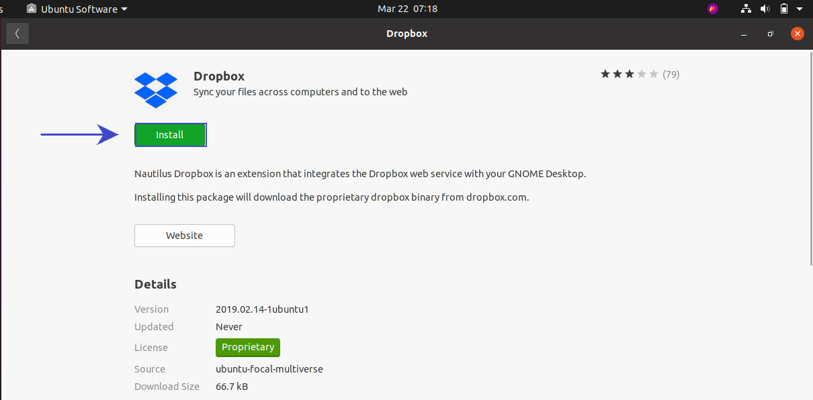Image resolution: width=813 pixels, height=400 pixels.
Task: Click the (79) reviews count
Action: pyautogui.click(x=671, y=74)
